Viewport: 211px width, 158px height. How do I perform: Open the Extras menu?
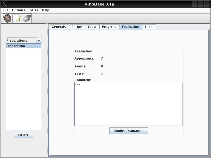click(33, 10)
